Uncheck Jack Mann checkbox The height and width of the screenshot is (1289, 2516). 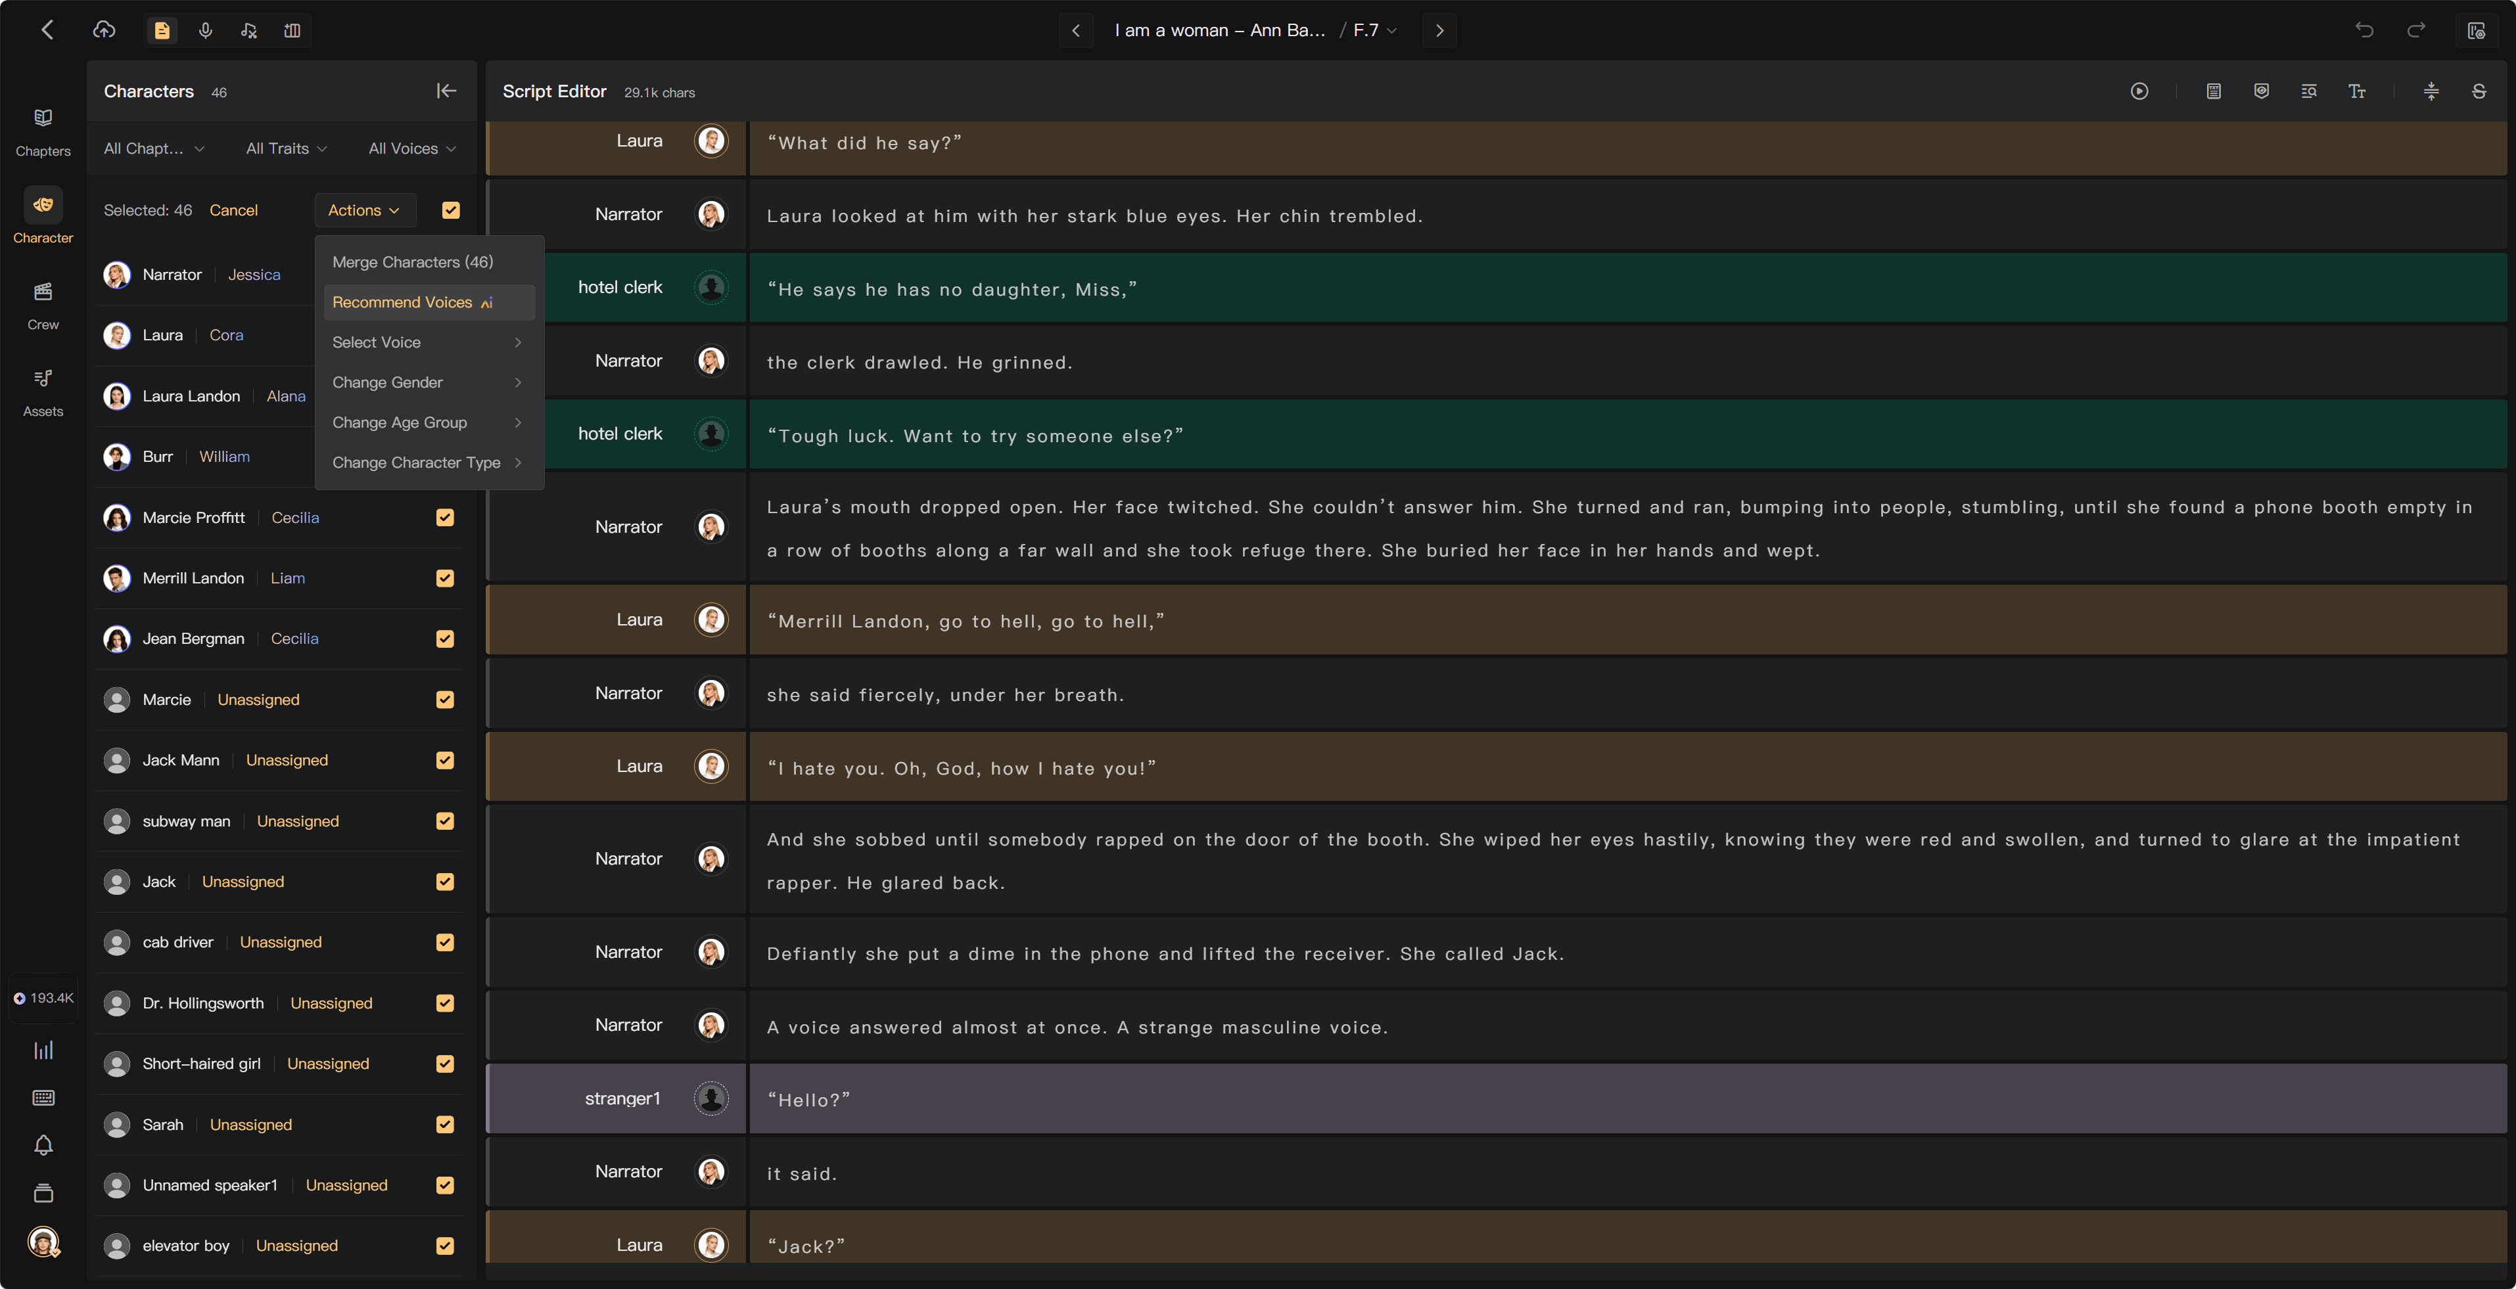click(x=444, y=759)
